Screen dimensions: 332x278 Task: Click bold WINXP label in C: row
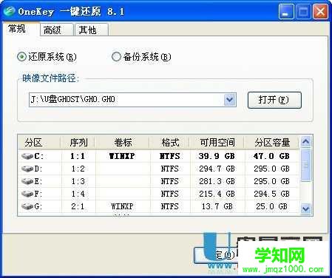tap(122, 156)
